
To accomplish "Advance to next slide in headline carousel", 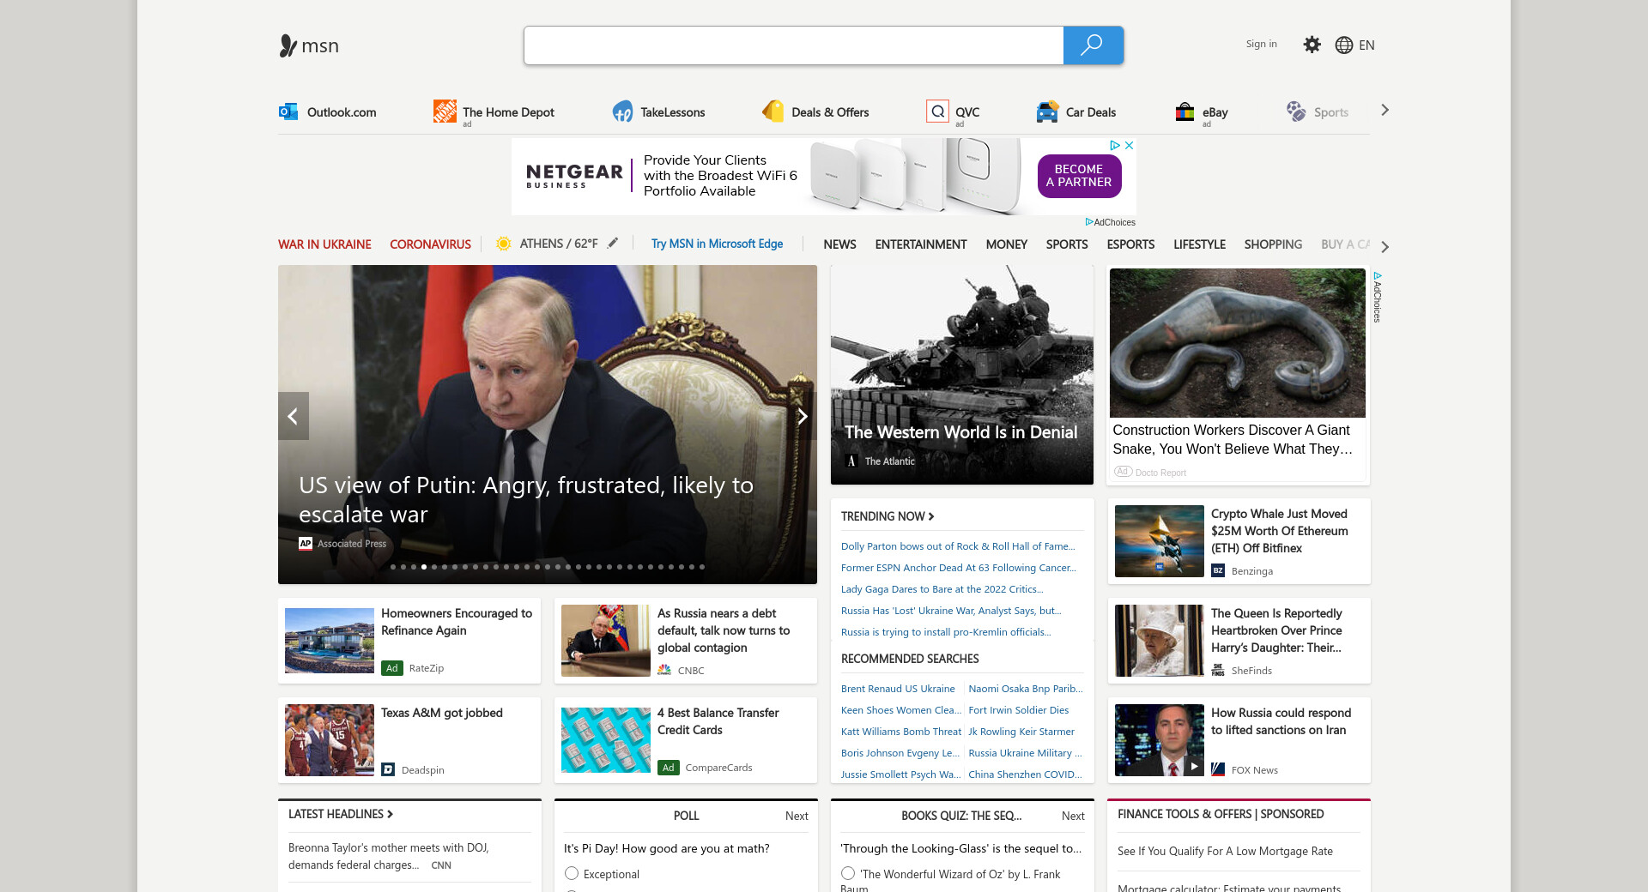I will coord(803,416).
